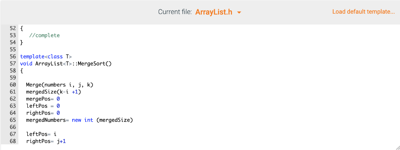Click the leftPos = 0 statement
Image resolution: width=400 pixels, height=150 pixels.
click(x=43, y=106)
